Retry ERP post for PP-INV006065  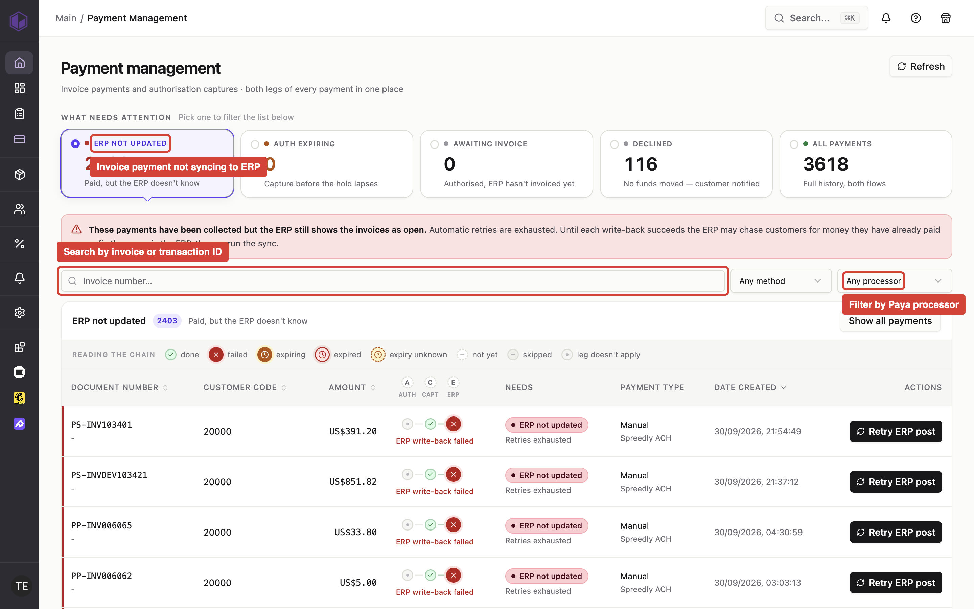896,532
